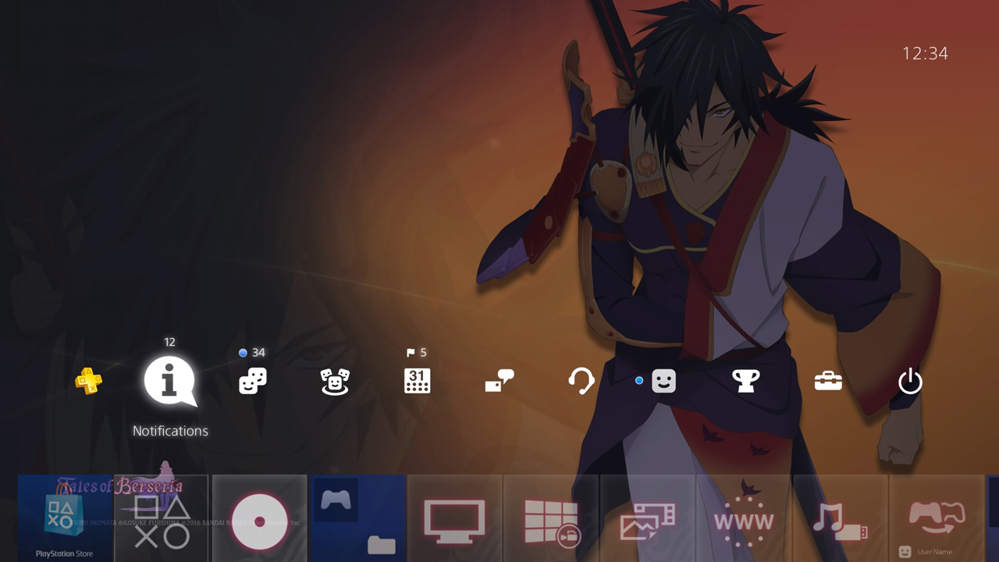The height and width of the screenshot is (562, 999).
Task: Open the Events calendar icon
Action: coord(418,381)
